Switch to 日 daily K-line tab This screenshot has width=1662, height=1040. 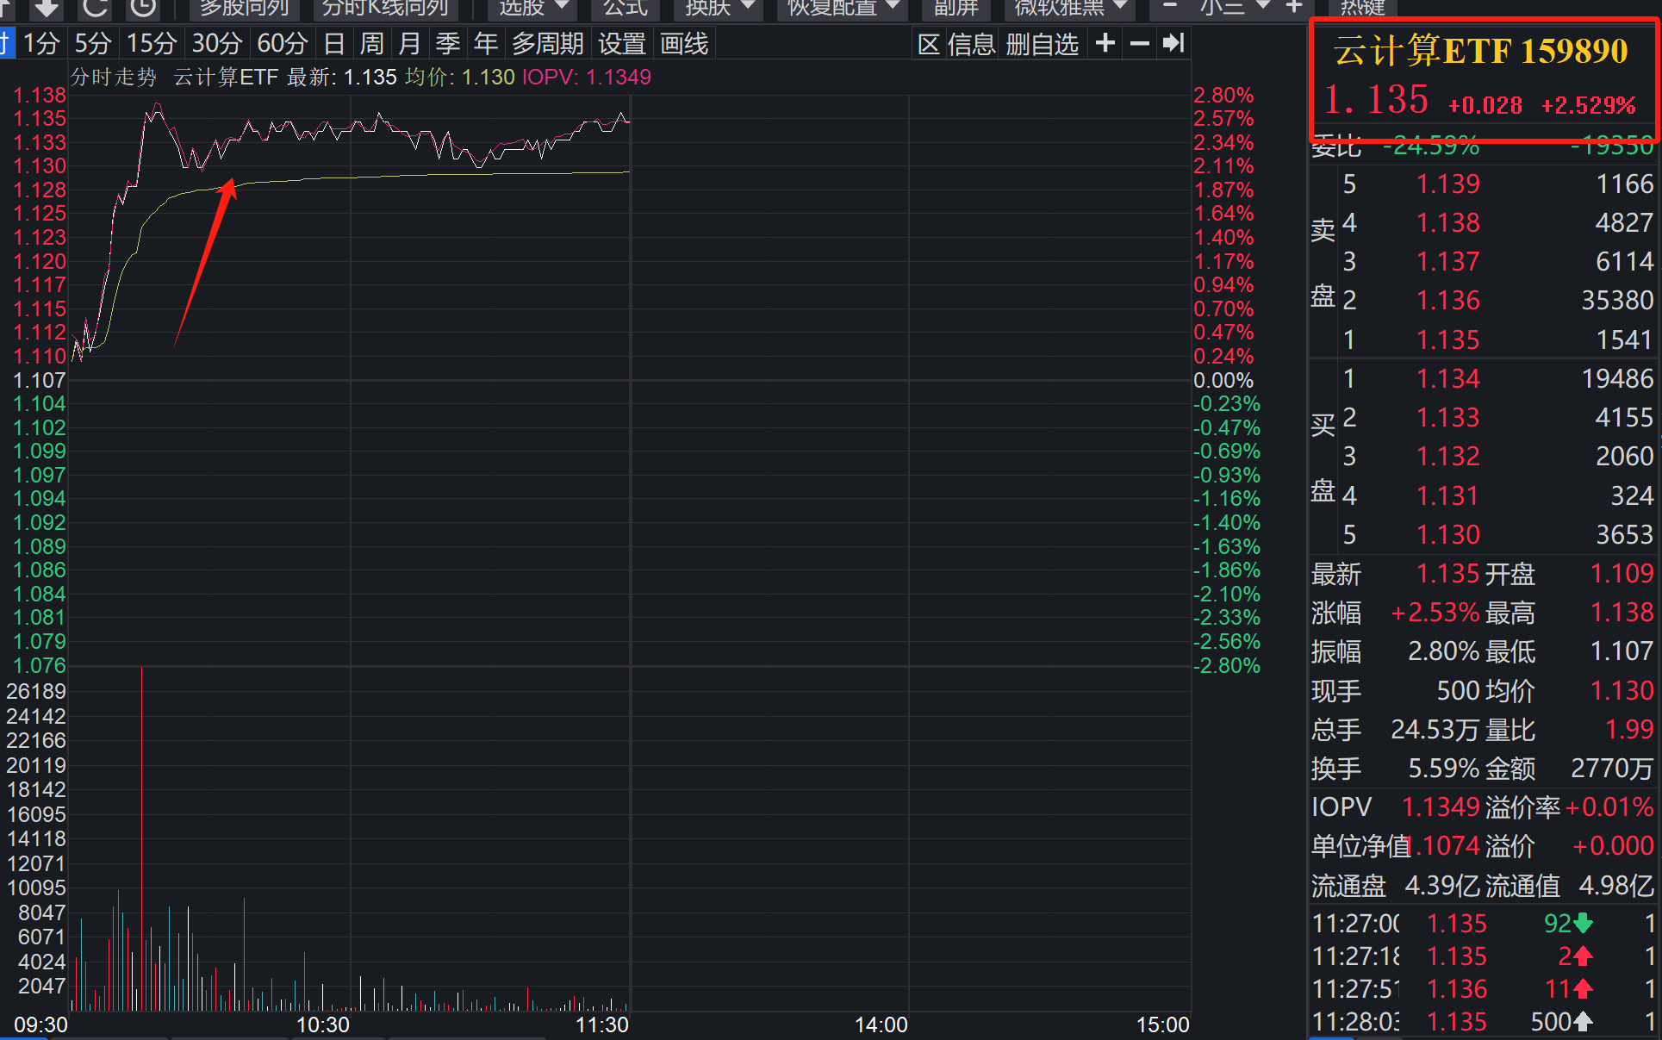(333, 44)
